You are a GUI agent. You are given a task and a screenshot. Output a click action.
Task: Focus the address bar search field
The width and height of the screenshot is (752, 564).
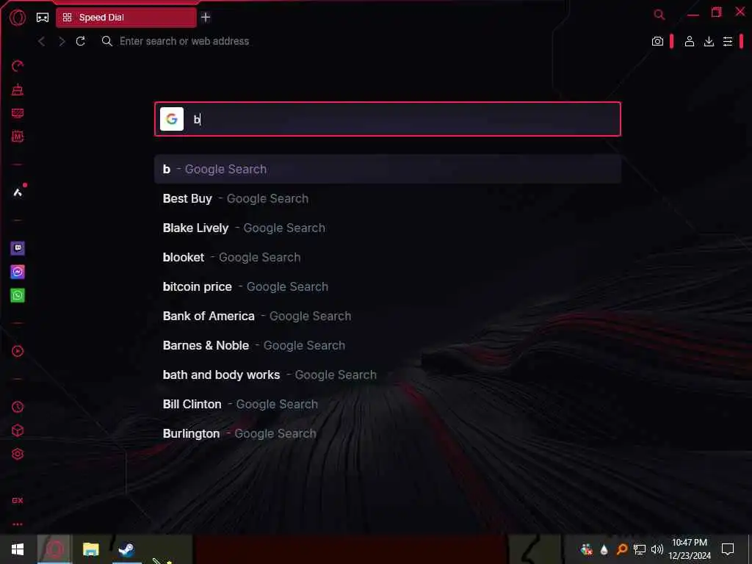[x=369, y=41]
